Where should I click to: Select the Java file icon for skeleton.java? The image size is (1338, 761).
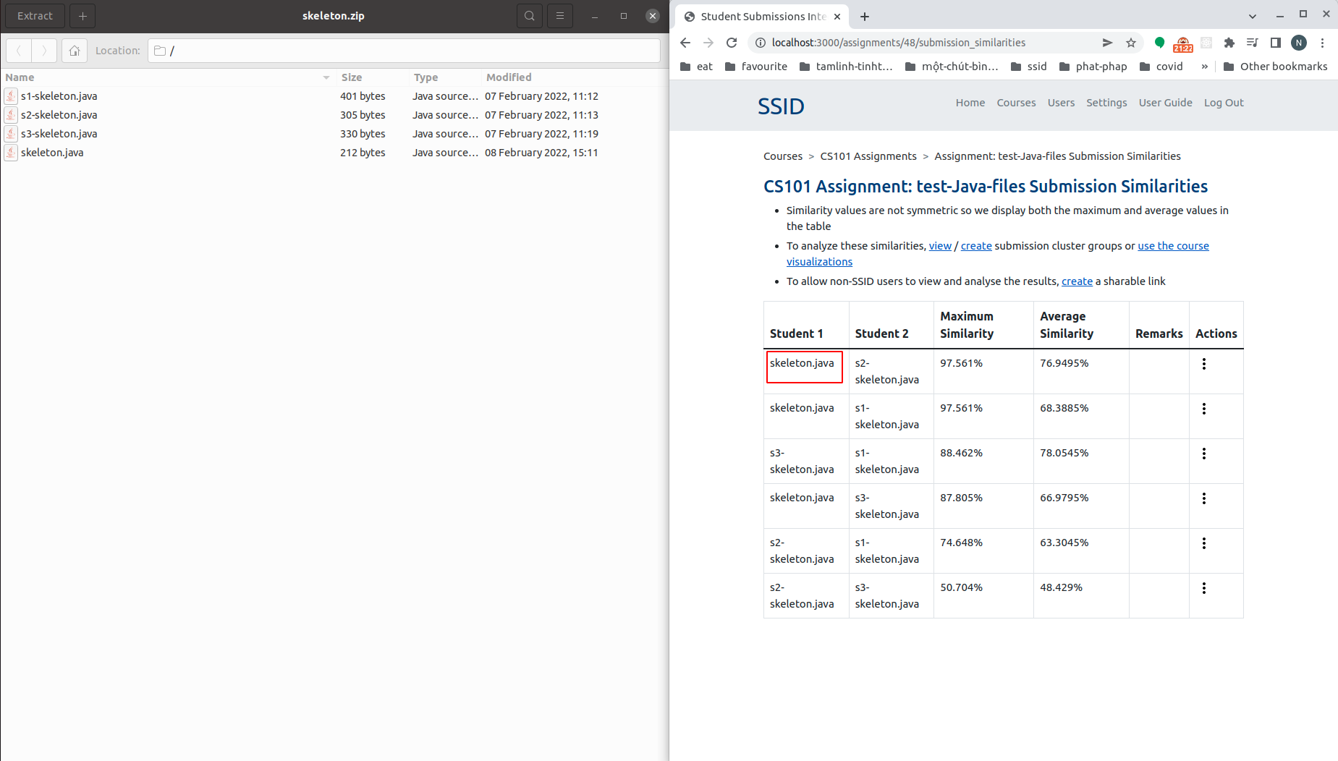(11, 153)
